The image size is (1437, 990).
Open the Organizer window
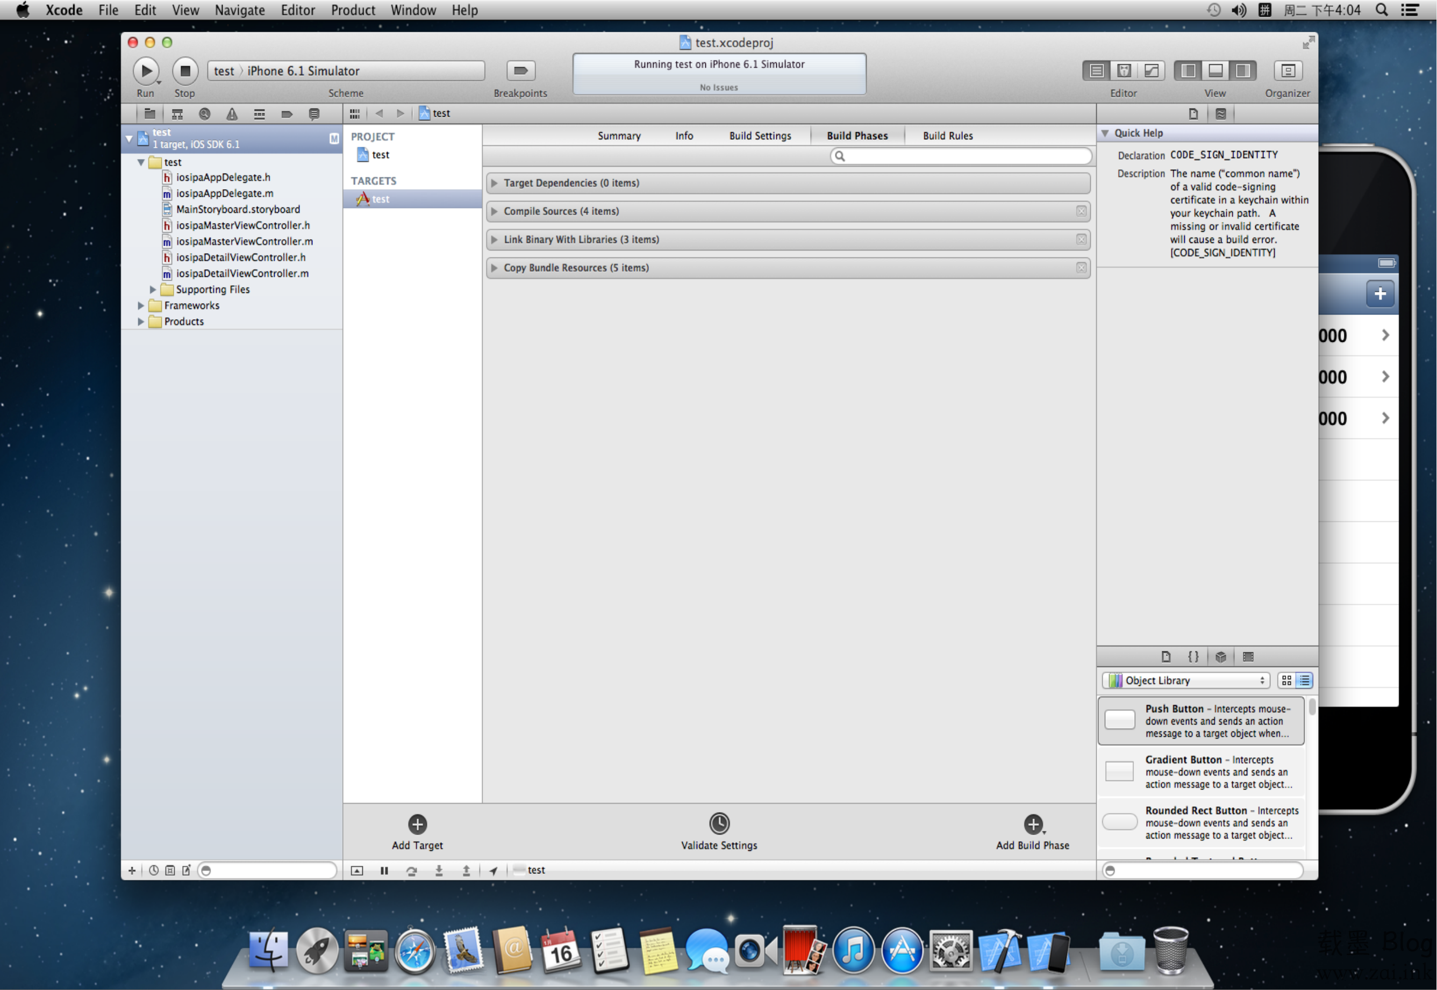(x=1287, y=71)
